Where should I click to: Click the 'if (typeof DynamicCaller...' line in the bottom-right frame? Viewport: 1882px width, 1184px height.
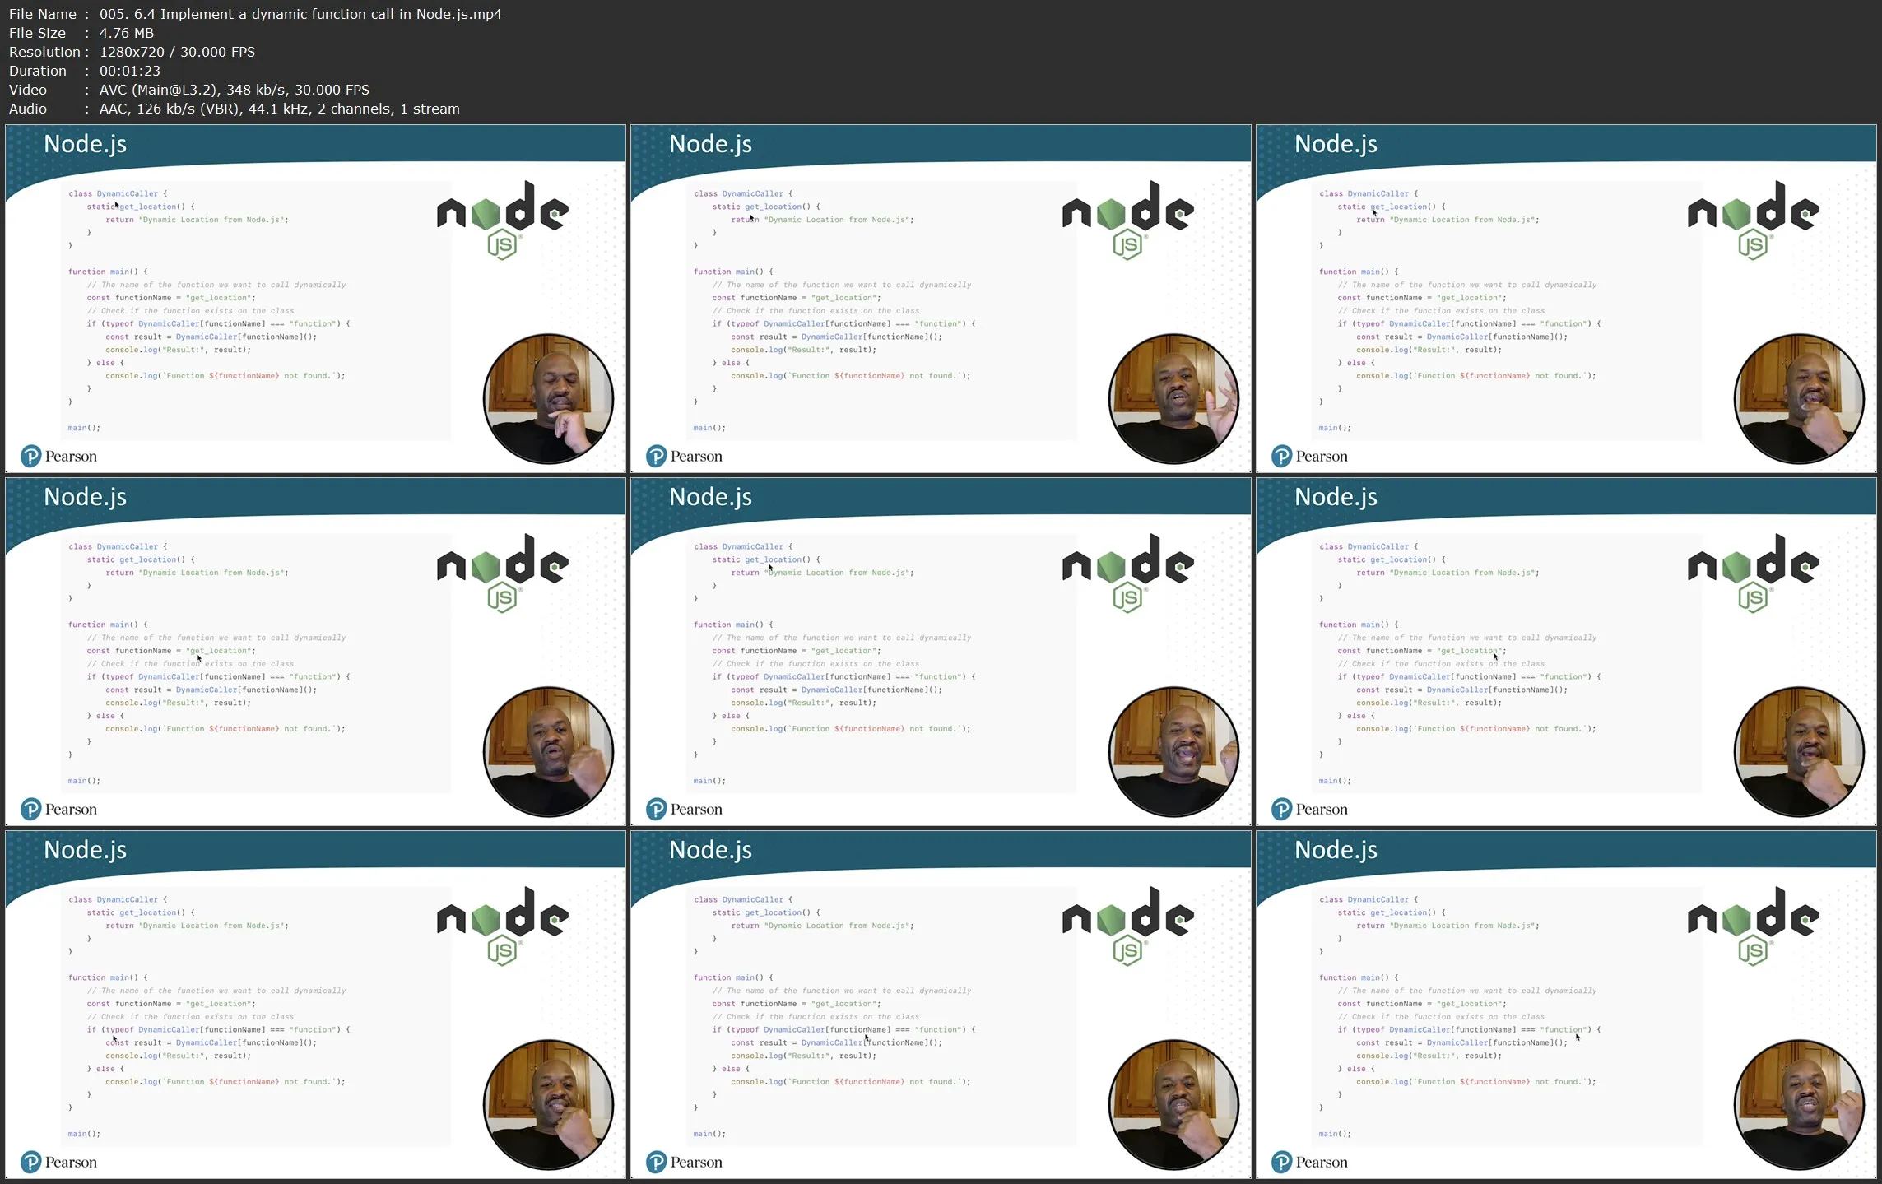[x=1469, y=1029]
